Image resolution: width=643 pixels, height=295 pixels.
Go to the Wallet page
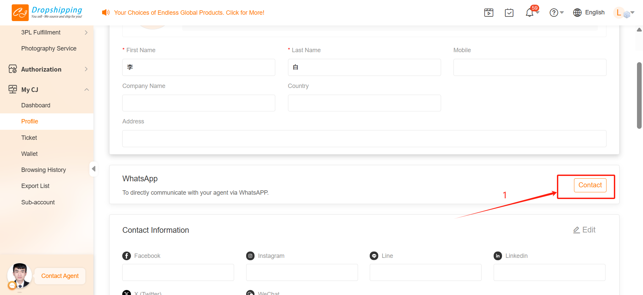point(29,154)
